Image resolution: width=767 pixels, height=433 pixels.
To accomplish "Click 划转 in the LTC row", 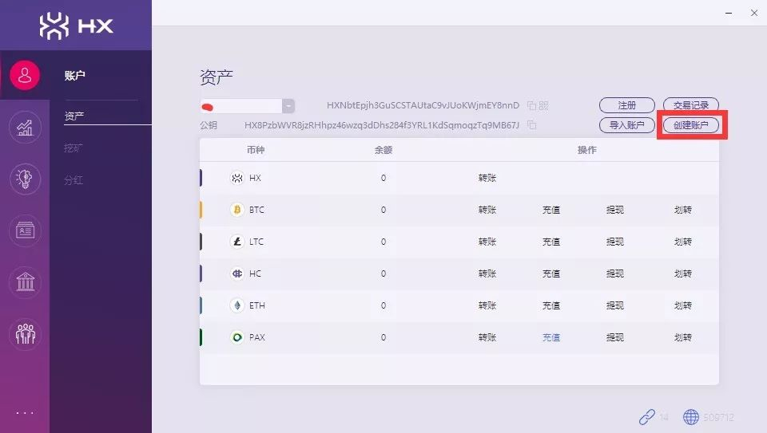I will pos(683,242).
